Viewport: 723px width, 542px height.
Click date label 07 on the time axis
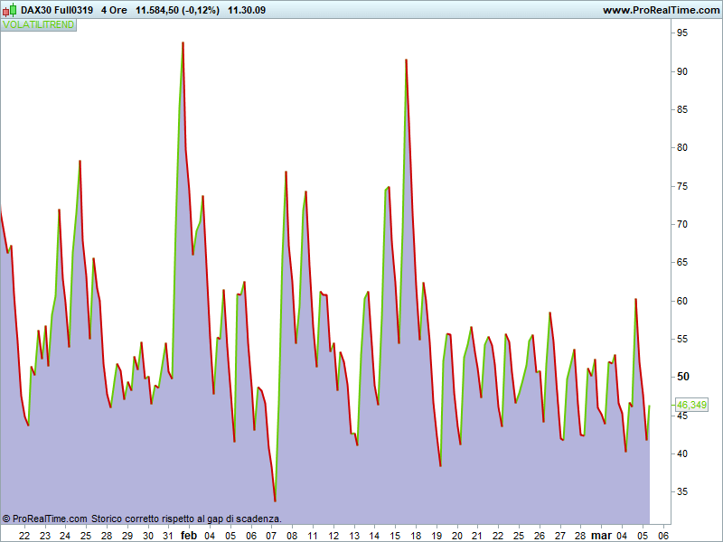point(271,536)
